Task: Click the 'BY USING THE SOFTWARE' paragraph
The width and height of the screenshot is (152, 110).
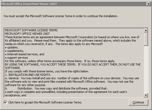Action: (x=73, y=66)
